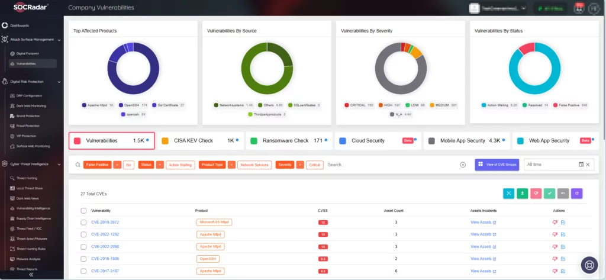The height and width of the screenshot is (280, 606).
Task: Click the OpenSSH product tag
Action: [x=208, y=259]
